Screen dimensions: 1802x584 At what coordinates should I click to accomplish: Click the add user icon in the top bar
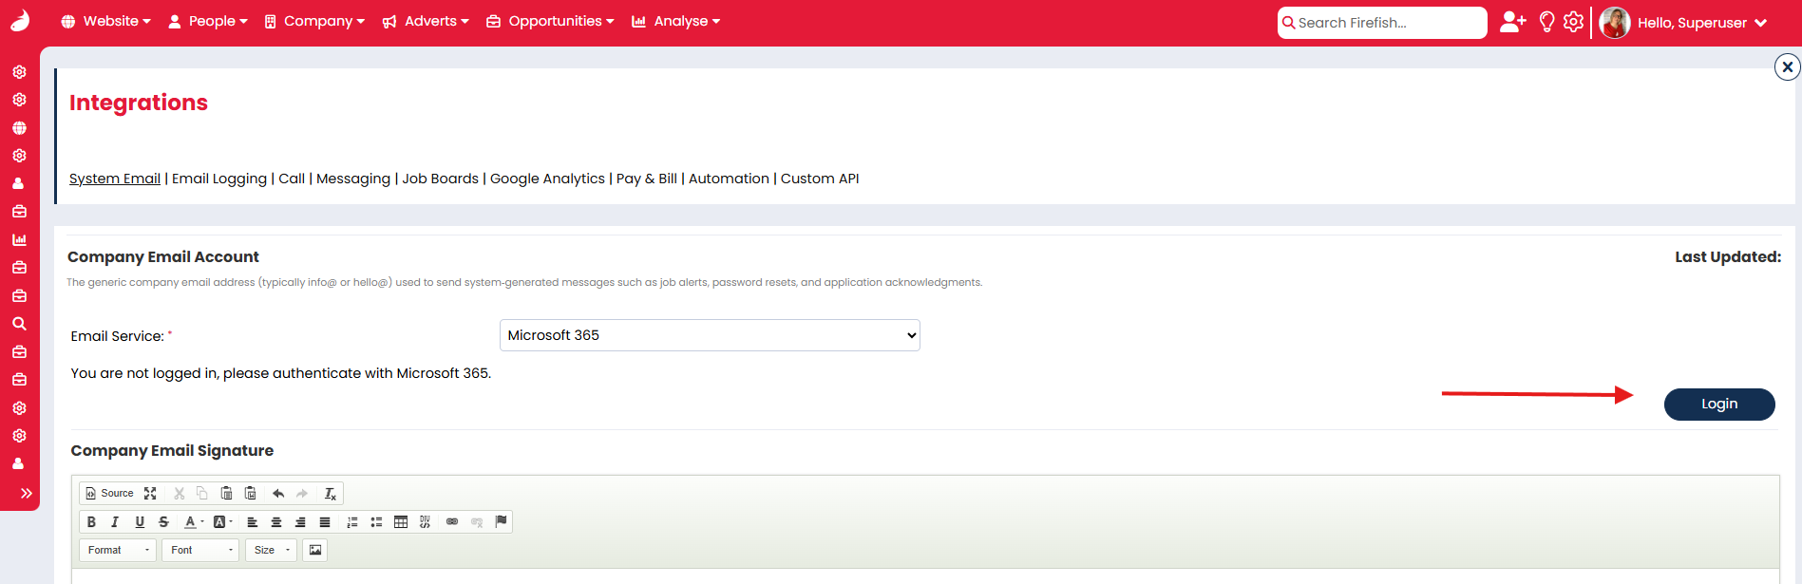click(1512, 22)
